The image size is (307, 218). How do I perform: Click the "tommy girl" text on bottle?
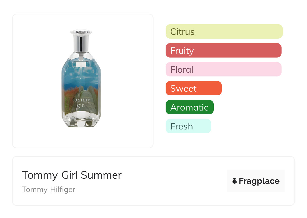81,103
